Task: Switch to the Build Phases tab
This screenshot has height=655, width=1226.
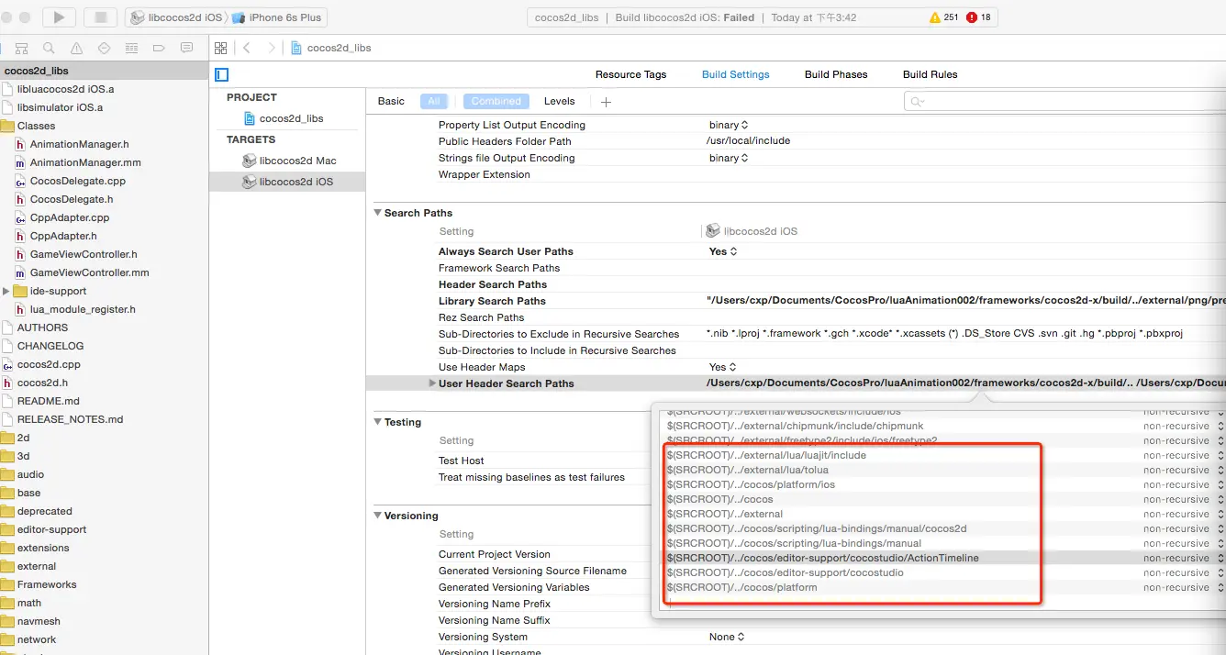Action: [836, 74]
